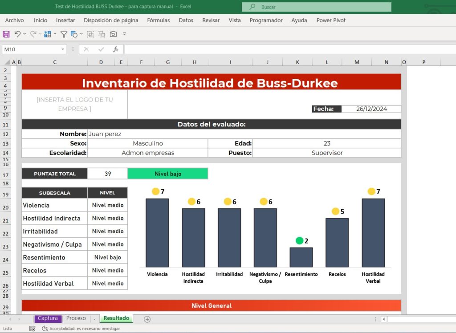Customize Quick Access Toolbar dropdown
The image size is (456, 333).
coord(125,34)
